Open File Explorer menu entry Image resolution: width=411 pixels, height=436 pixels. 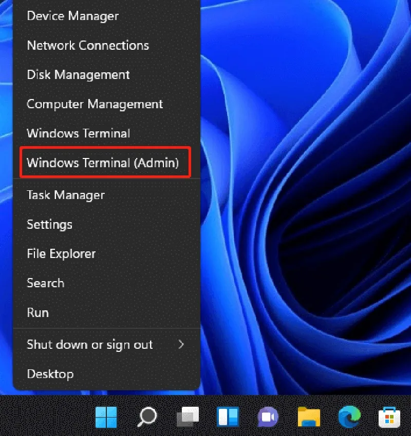coord(107,253)
